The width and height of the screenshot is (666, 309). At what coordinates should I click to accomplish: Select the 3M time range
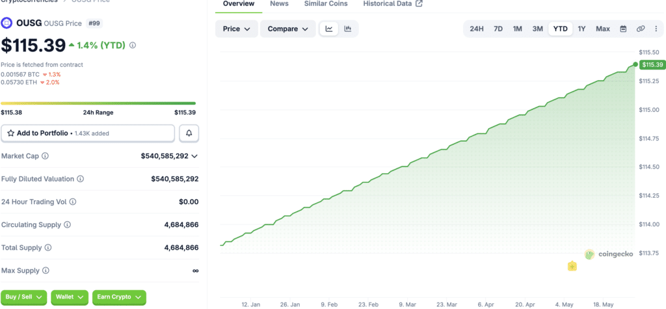[538, 29]
